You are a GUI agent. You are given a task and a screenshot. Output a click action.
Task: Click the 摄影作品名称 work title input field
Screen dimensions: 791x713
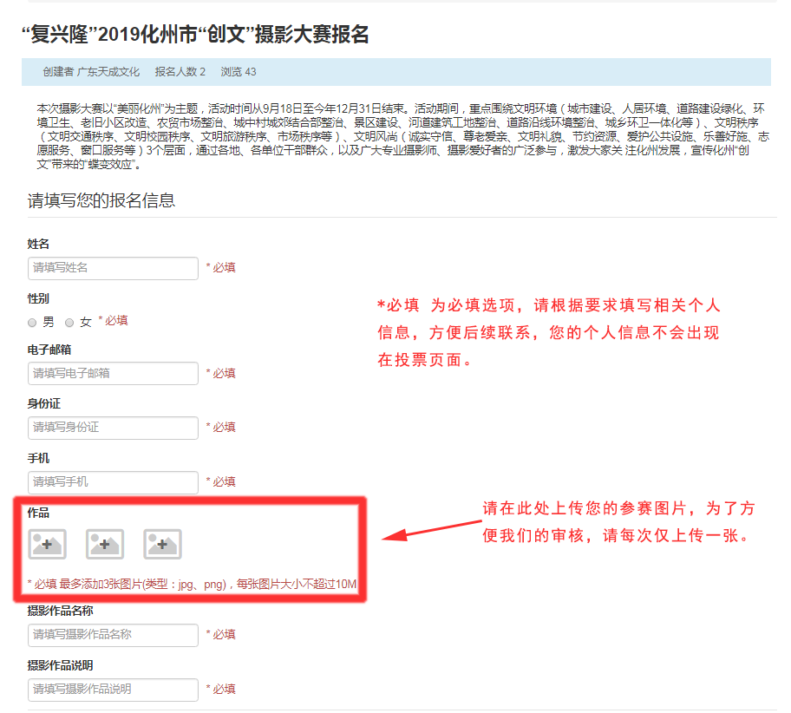click(x=113, y=635)
